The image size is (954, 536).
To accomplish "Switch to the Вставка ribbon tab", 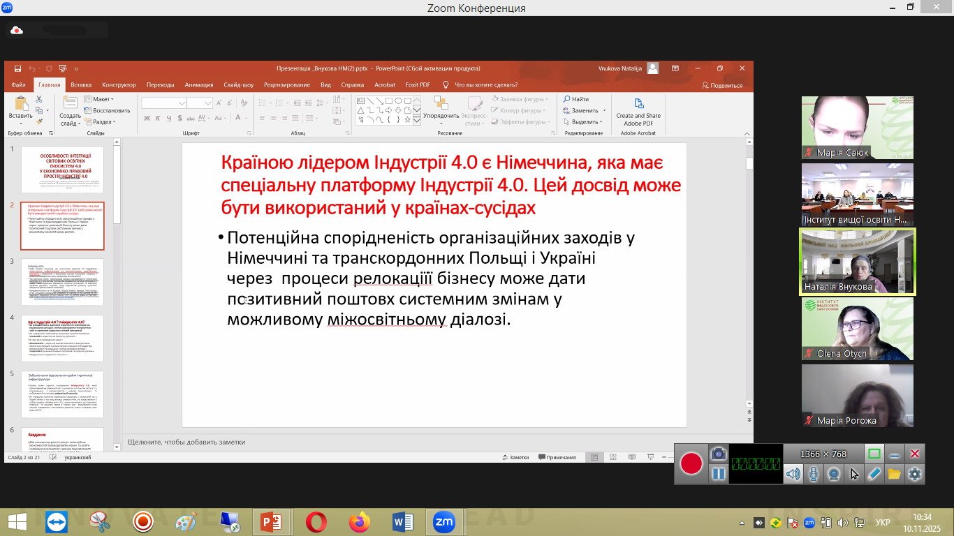I will 81,85.
